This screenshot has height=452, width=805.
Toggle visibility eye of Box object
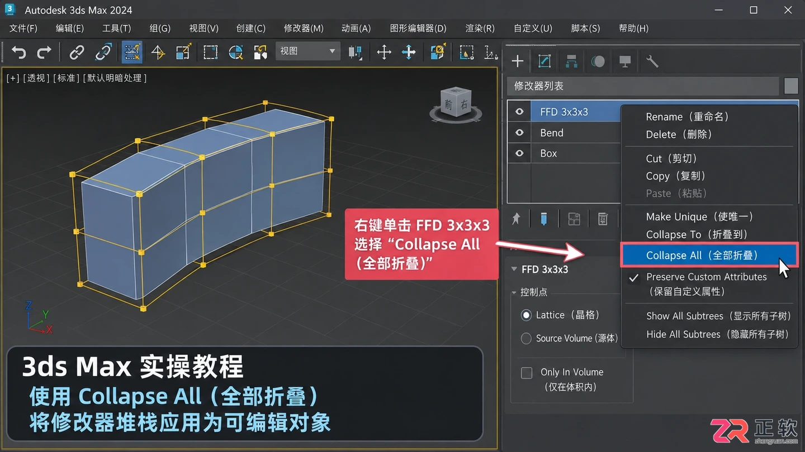(x=519, y=153)
